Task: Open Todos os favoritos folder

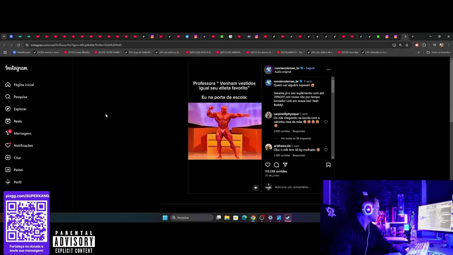Action: (x=438, y=52)
